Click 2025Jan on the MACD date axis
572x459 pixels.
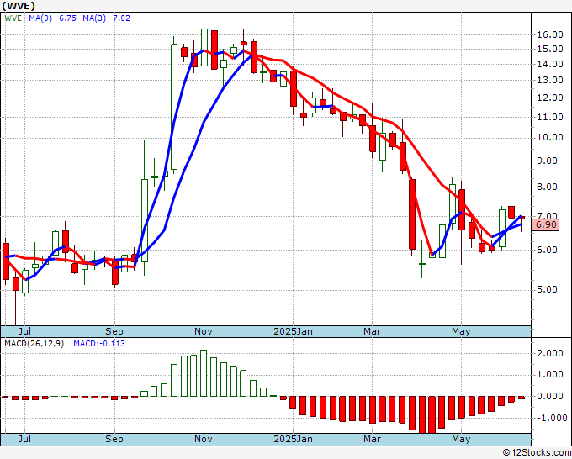pos(293,439)
